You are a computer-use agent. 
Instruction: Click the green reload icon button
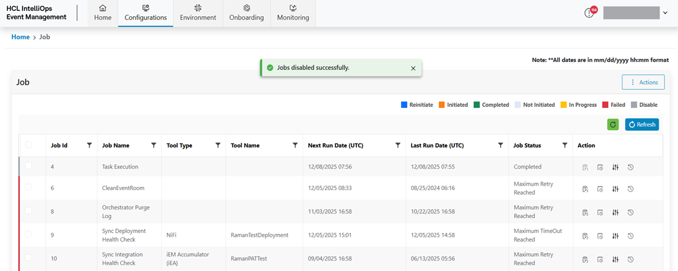coord(613,124)
